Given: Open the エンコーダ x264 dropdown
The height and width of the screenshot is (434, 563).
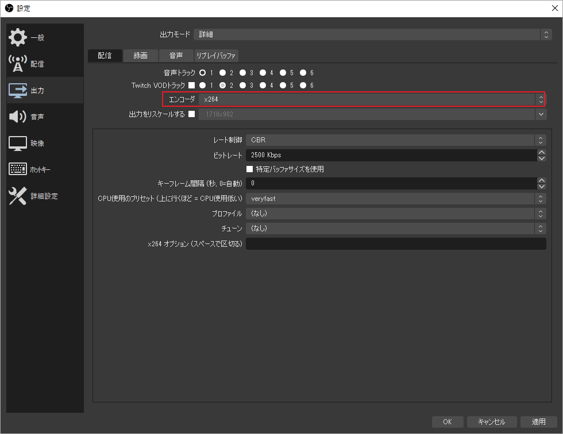Looking at the screenshot, I should (x=372, y=99).
